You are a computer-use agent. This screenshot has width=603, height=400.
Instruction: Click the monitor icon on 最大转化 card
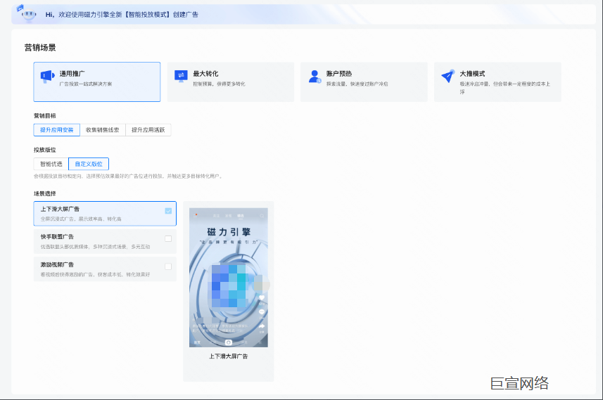[x=181, y=76]
